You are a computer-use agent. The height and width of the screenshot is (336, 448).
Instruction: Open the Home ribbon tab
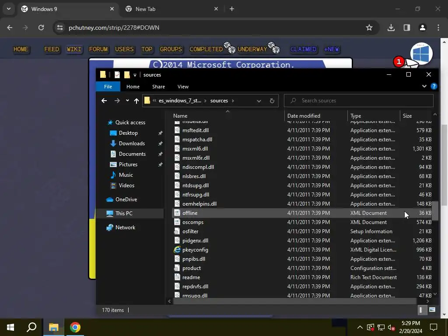tap(133, 87)
